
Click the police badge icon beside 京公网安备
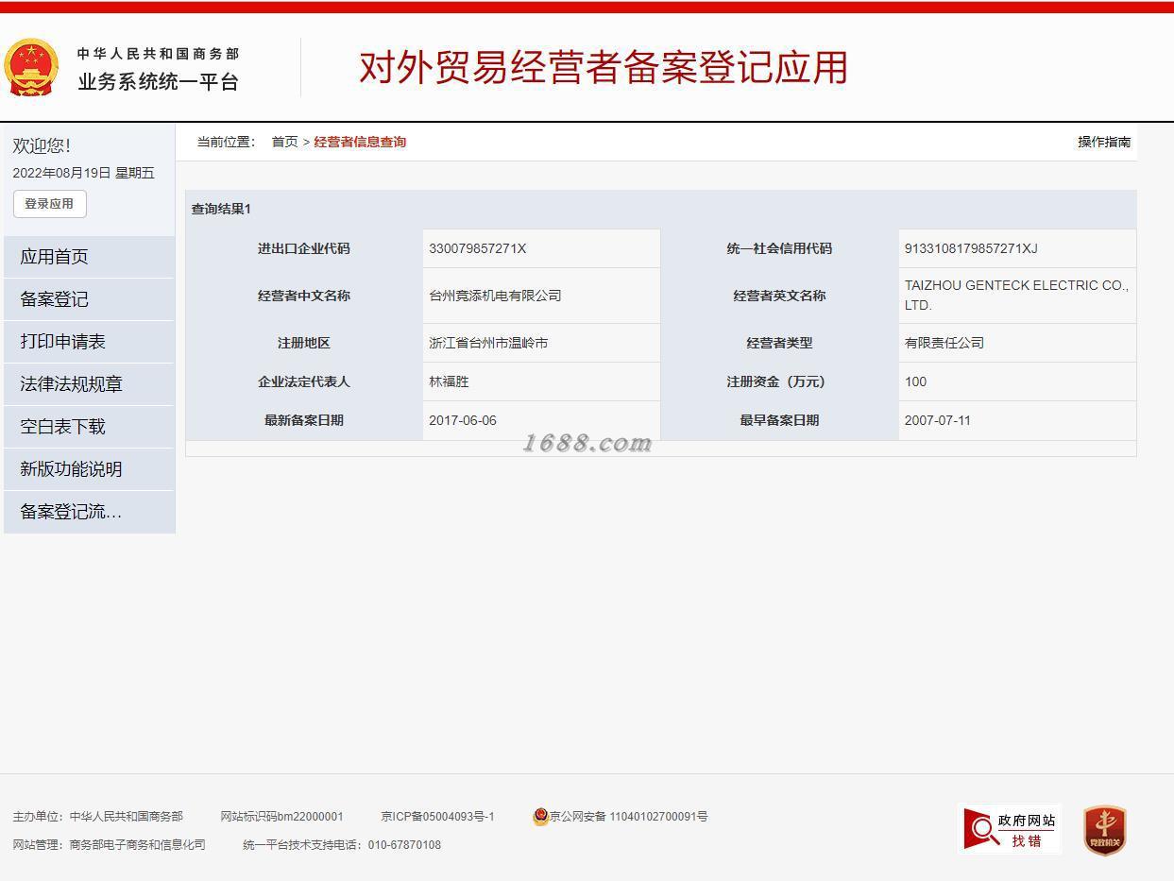pos(540,817)
